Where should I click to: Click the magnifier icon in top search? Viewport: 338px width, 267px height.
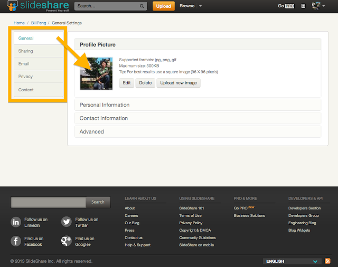(x=142, y=6)
